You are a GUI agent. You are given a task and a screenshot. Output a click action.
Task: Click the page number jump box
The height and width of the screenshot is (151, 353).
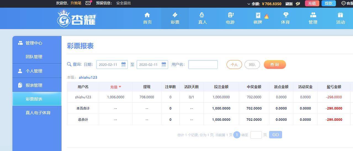[x=256, y=135]
